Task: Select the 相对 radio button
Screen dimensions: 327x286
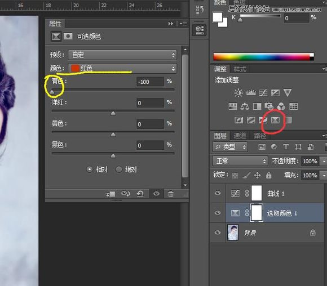Action: pos(90,169)
